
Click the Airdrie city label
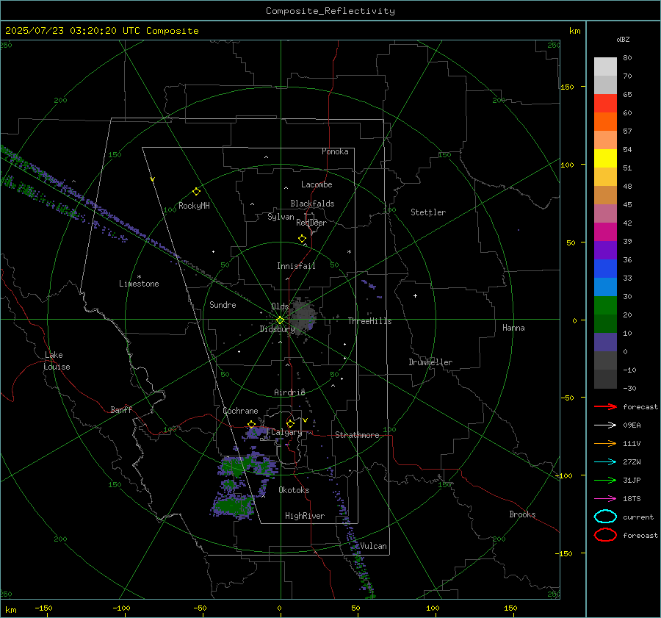(289, 392)
